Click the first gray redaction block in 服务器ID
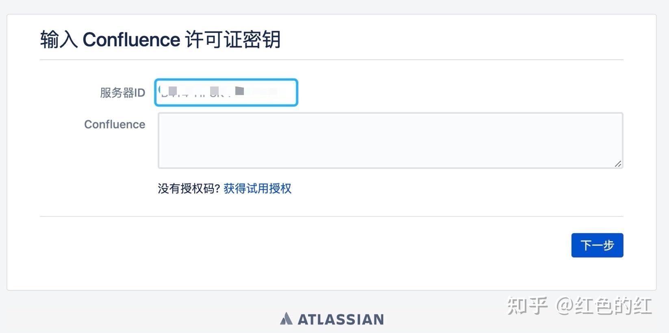Viewport: 669px width, 333px height. coord(172,90)
